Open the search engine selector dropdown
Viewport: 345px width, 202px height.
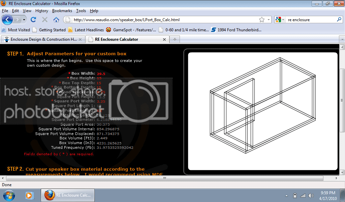point(280,20)
